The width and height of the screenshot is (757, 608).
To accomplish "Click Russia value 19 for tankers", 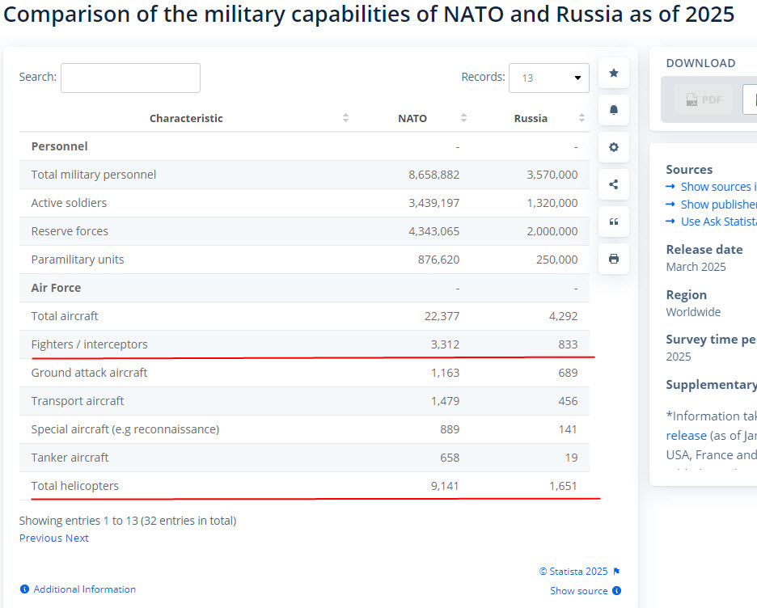I will point(571,458).
